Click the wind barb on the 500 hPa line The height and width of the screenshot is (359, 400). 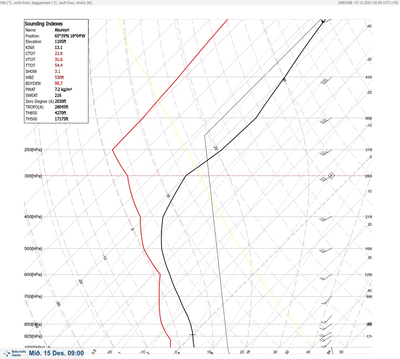[x=325, y=251]
